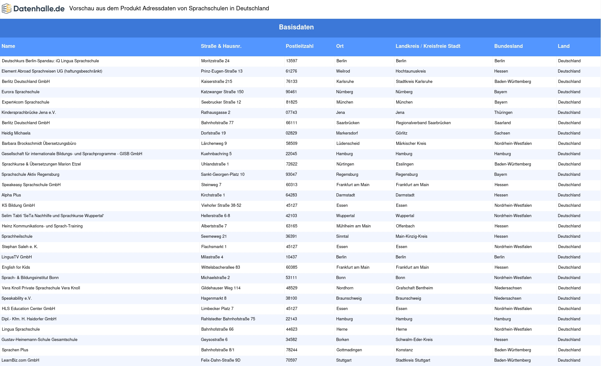Click the Markersdorf town cell
Screen dimensions: 601x366
(347, 133)
